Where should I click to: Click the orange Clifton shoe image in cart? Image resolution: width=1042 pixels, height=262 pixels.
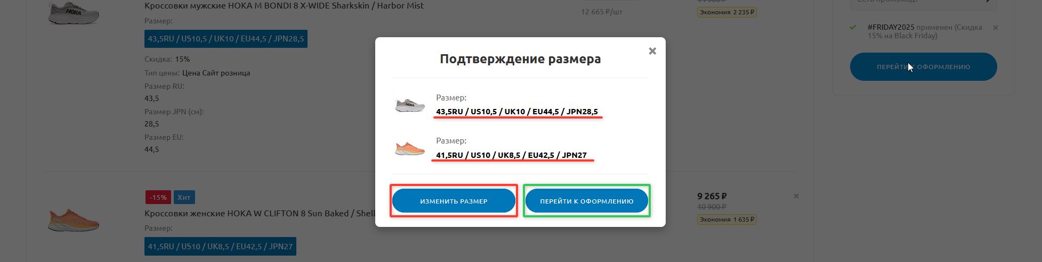(74, 221)
